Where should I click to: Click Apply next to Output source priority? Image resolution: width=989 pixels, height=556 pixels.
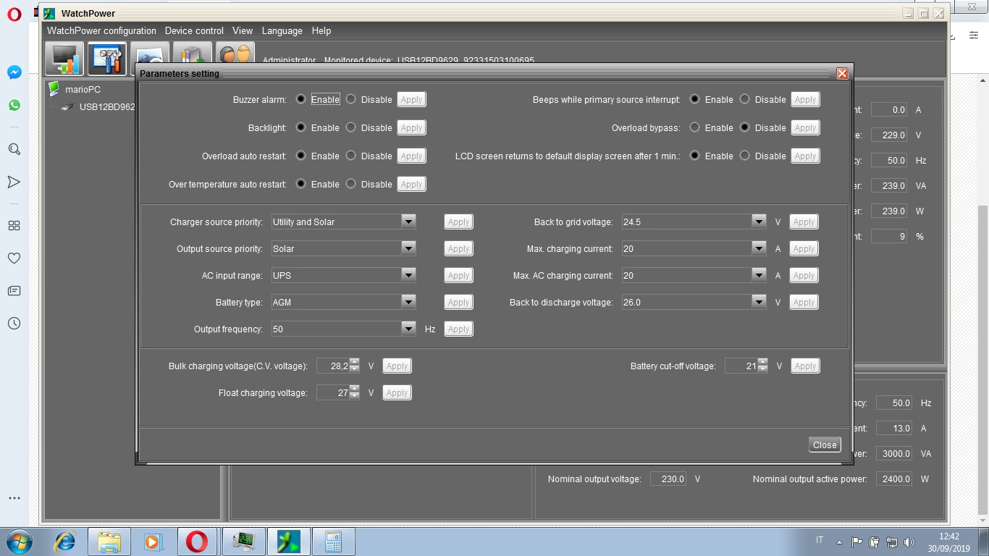click(x=458, y=249)
